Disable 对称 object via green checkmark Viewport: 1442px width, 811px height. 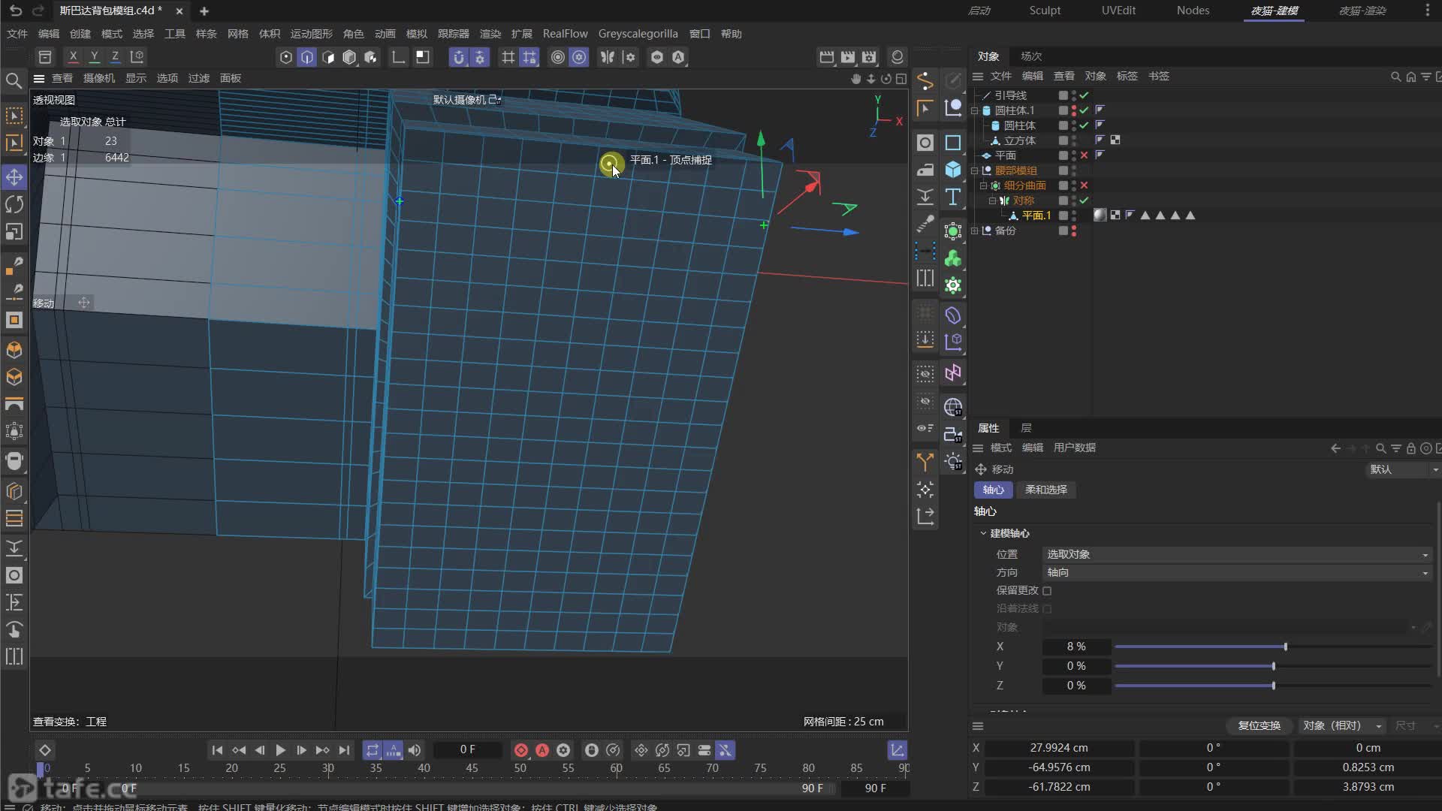pyautogui.click(x=1084, y=200)
